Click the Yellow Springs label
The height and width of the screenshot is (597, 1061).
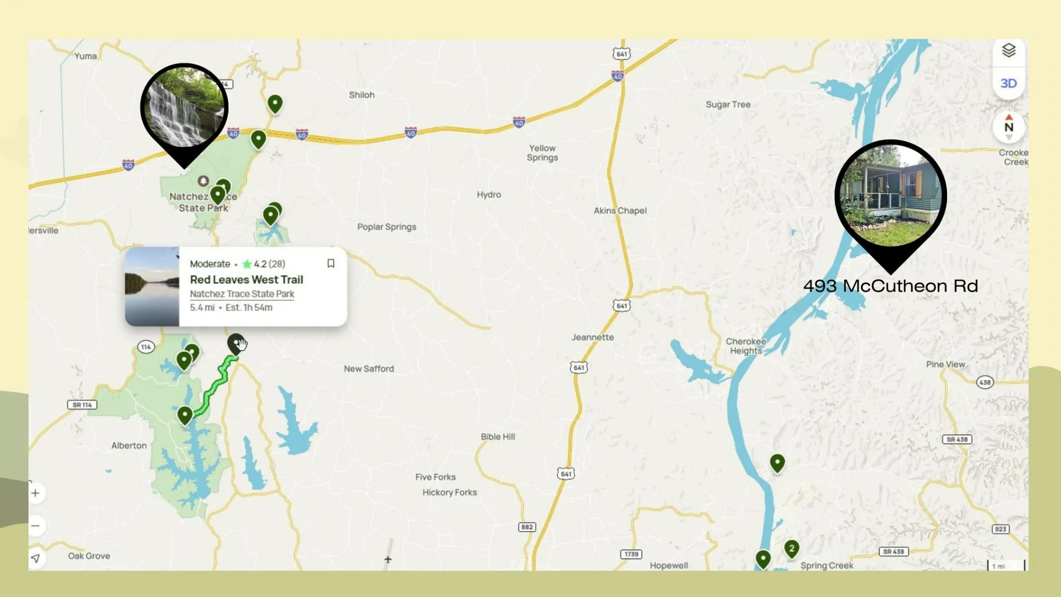click(542, 153)
